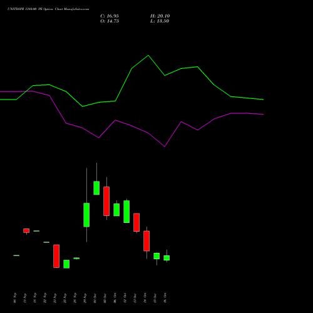This screenshot has width=313, height=313.
Task: Select the 11 Sep date label
Action: click(x=25, y=298)
